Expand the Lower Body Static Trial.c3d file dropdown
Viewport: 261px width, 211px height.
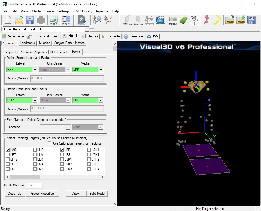(87, 29)
